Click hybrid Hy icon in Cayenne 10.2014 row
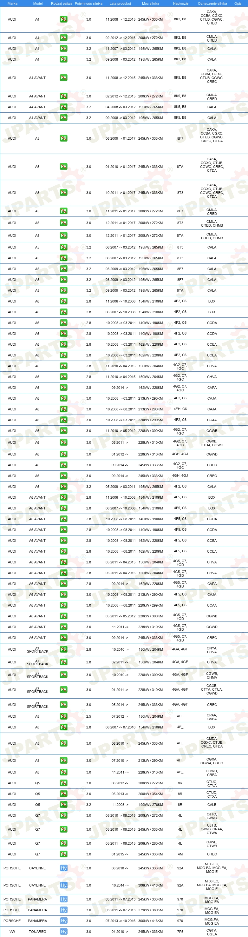The width and height of the screenshot is (248, 937). pos(64,885)
